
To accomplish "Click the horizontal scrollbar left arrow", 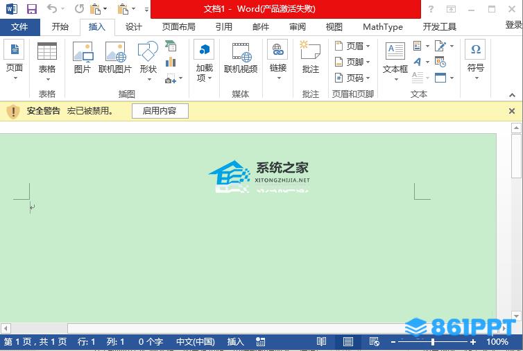I will pyautogui.click(x=6, y=328).
